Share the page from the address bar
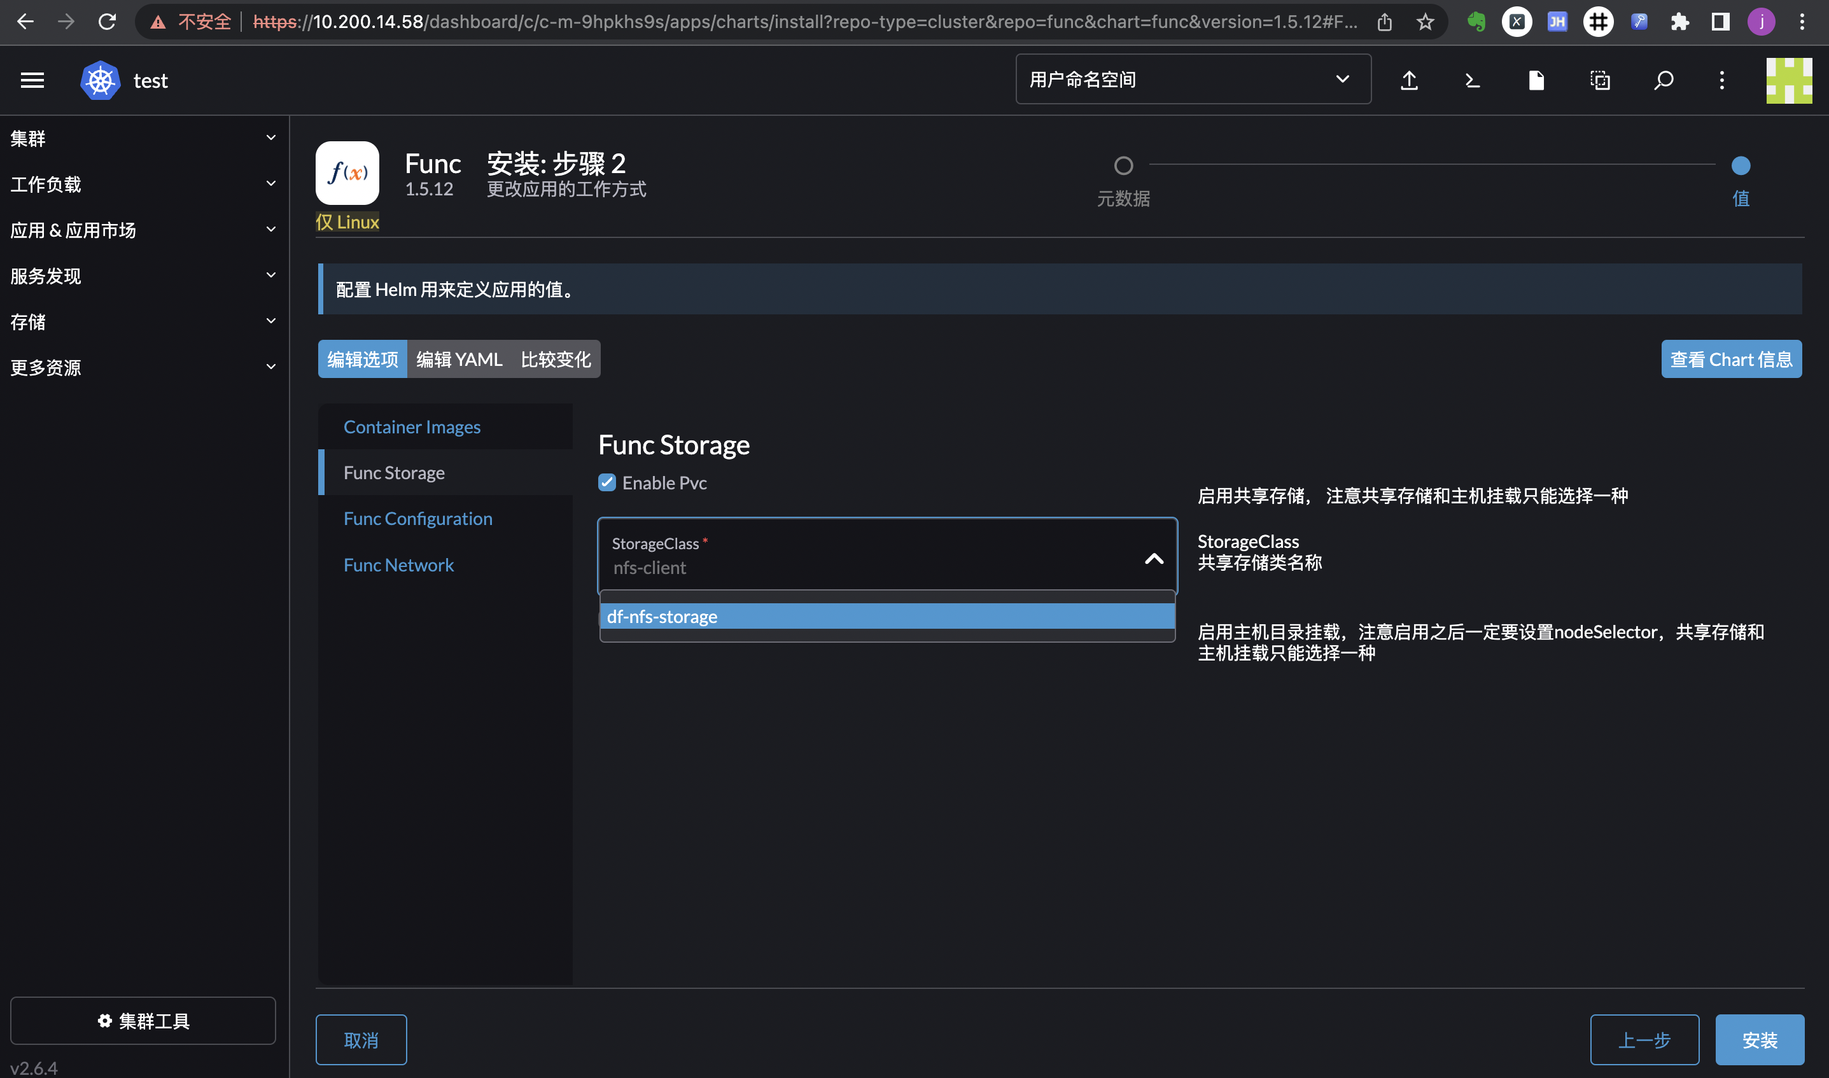This screenshot has height=1078, width=1829. tap(1384, 22)
